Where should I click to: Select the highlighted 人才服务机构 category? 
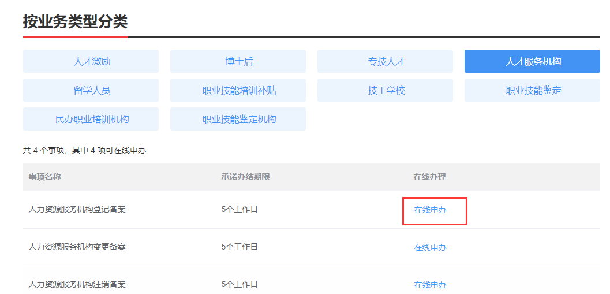[532, 61]
